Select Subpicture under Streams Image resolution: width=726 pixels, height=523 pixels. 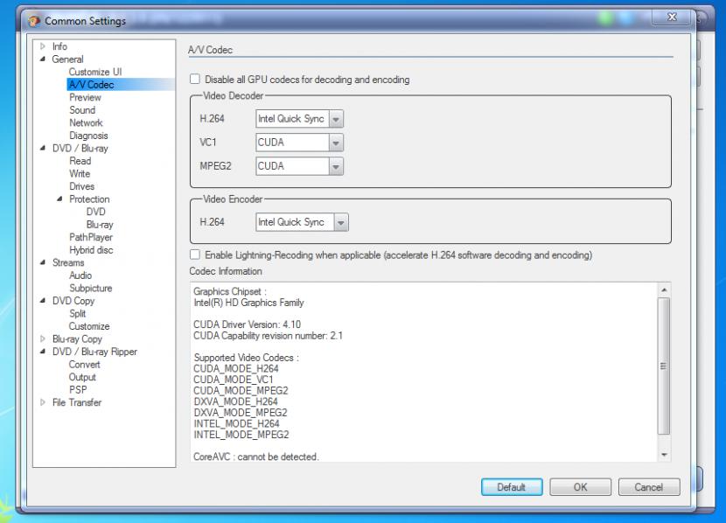click(x=91, y=288)
